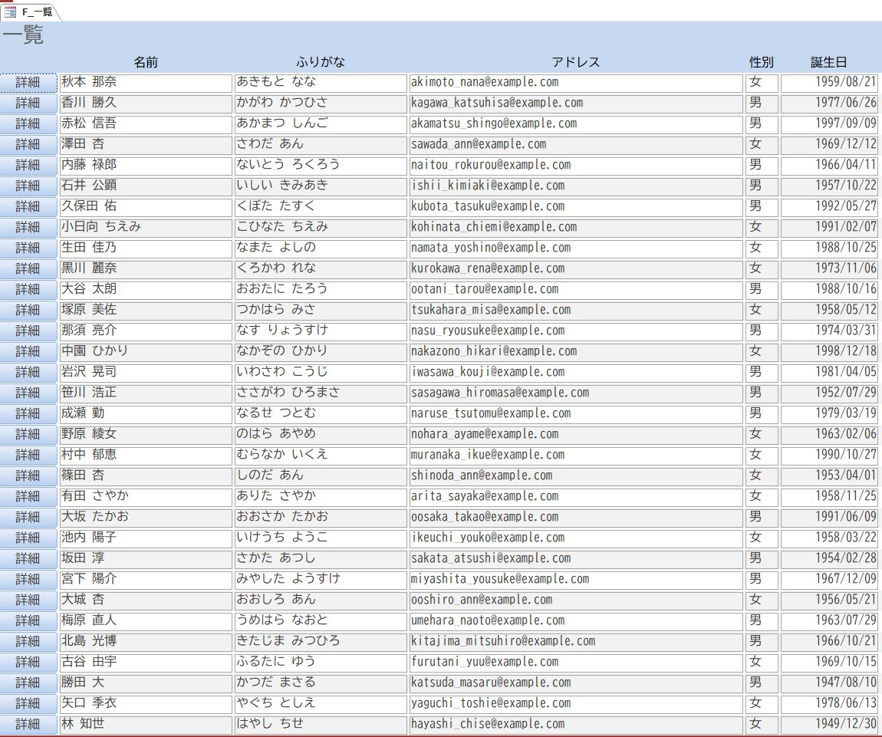Open 詳細 for 村中 郁恵
The height and width of the screenshot is (737, 882).
tap(28, 456)
